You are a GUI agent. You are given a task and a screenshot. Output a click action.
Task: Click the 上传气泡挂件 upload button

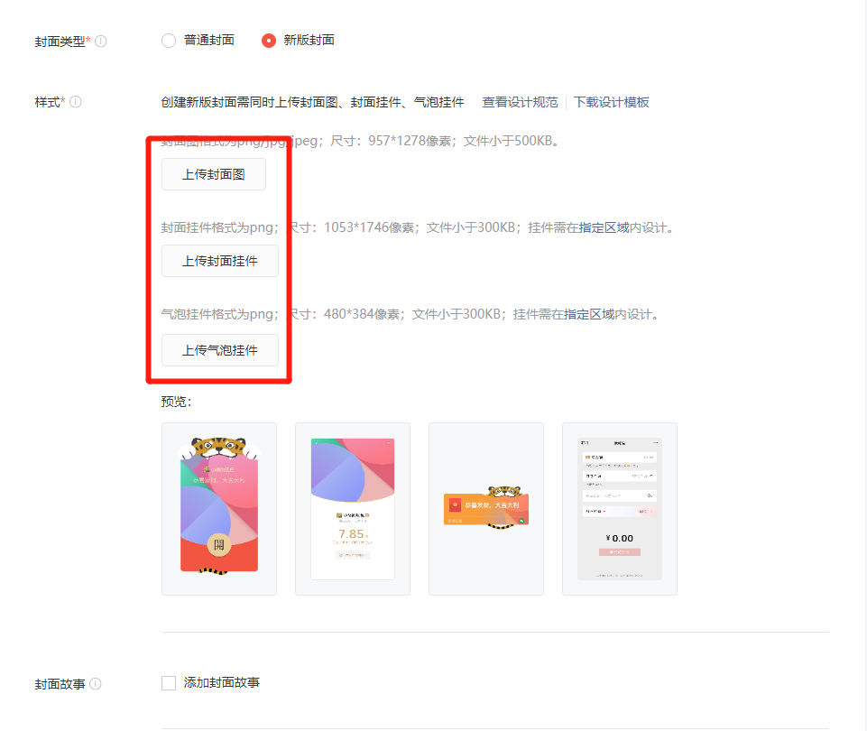pyautogui.click(x=219, y=350)
